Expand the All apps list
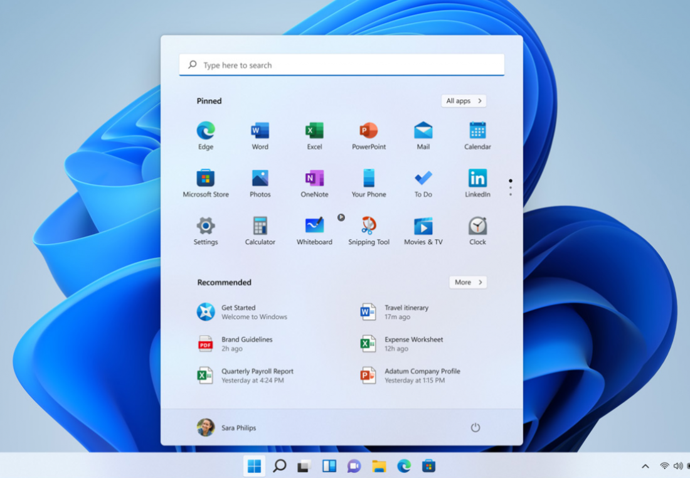 point(464,101)
